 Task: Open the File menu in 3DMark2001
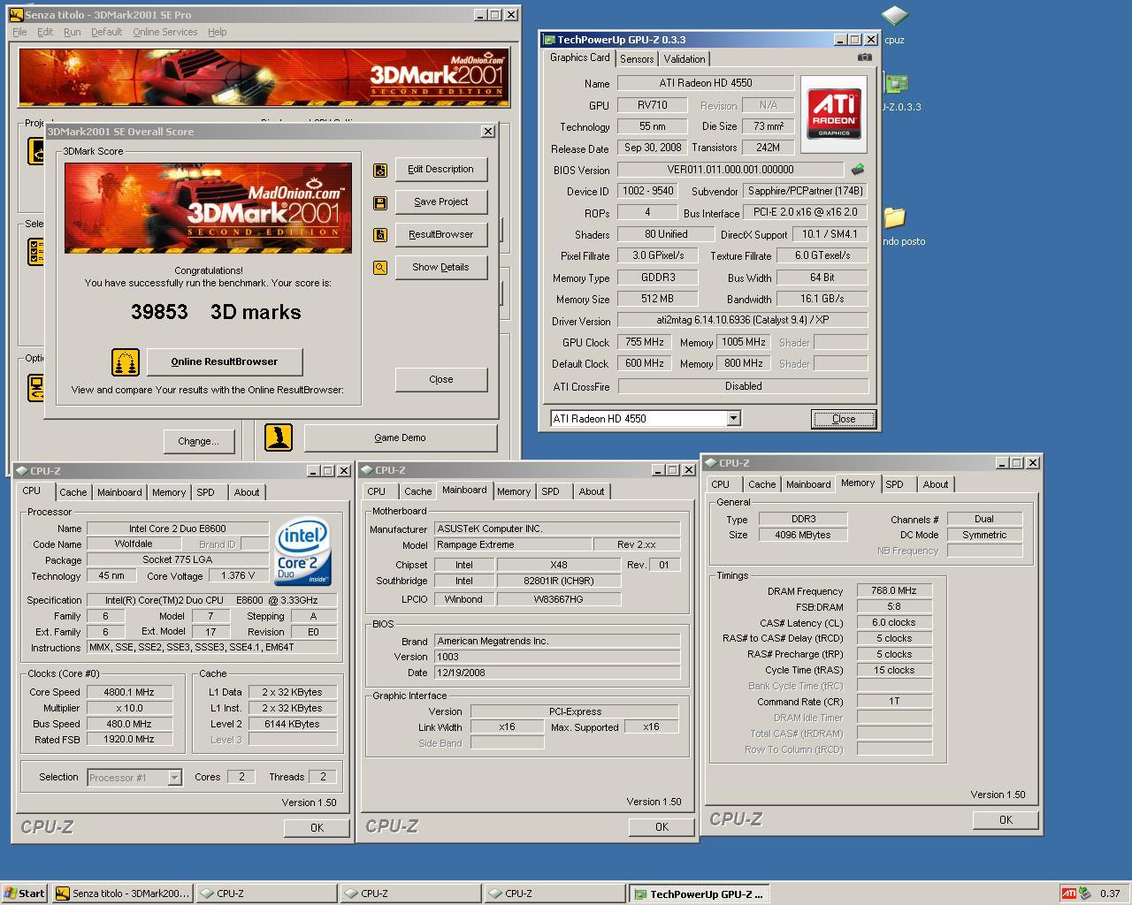point(19,32)
